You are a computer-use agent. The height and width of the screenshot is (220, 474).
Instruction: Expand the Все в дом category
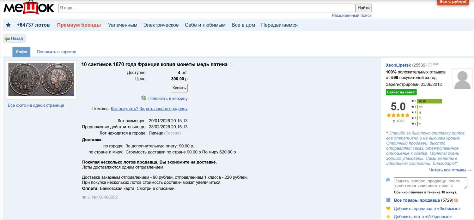point(243,25)
